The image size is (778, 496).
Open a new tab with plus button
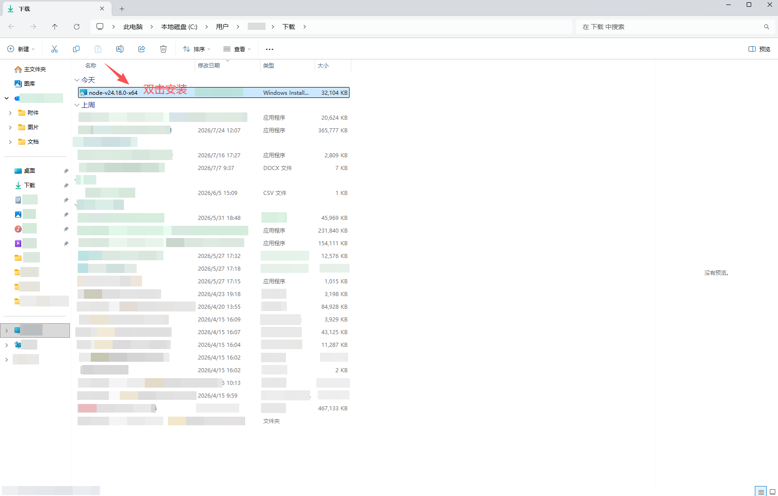(122, 9)
